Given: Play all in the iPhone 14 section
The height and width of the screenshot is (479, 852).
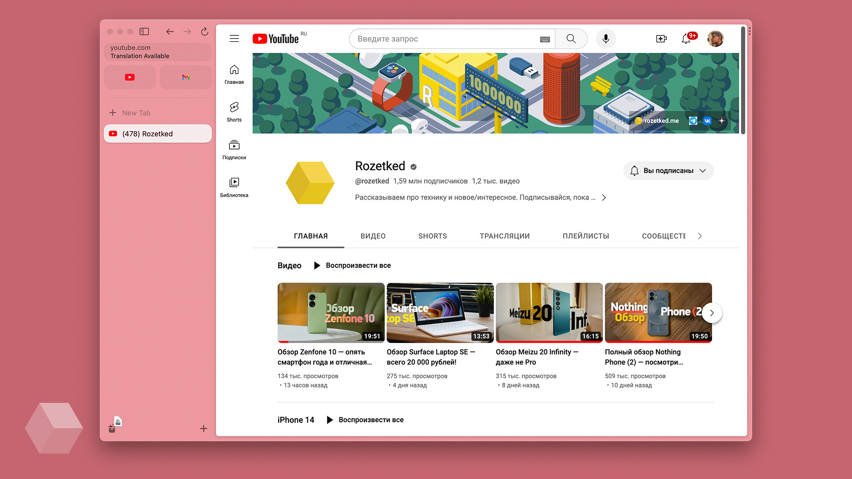Looking at the screenshot, I should point(365,420).
